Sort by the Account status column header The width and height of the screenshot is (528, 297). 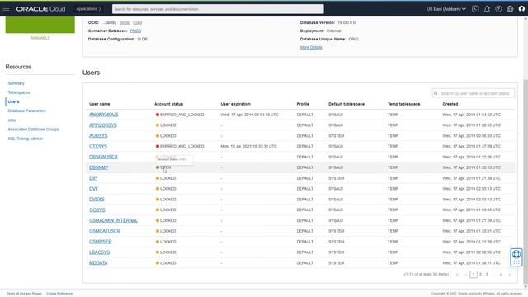click(x=168, y=104)
